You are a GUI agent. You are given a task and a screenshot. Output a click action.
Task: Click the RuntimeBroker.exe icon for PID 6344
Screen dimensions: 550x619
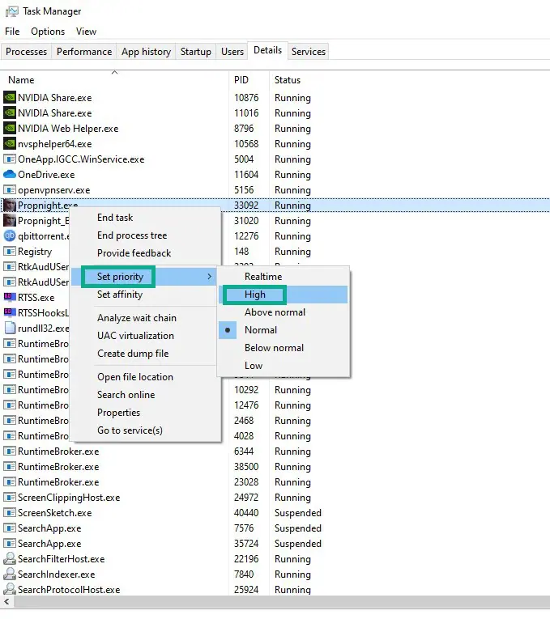[10, 451]
